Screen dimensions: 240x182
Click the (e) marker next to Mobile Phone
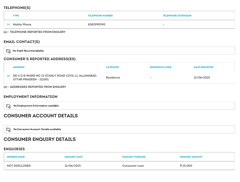point(8,24)
